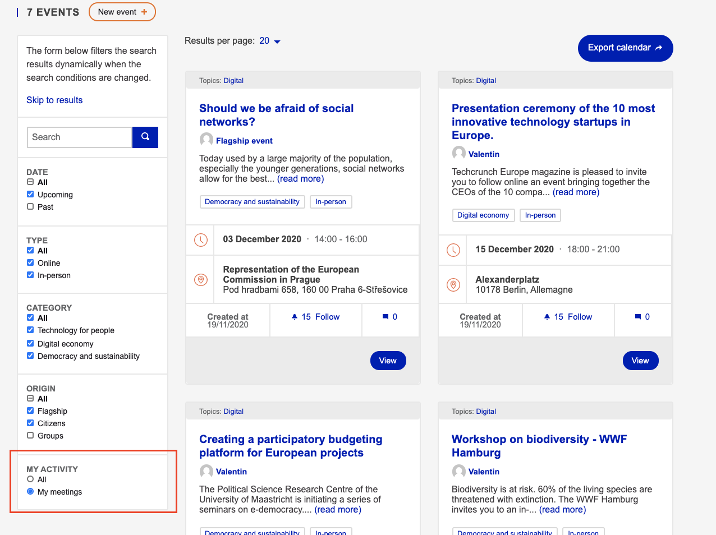Expand read more on social networks event
The height and width of the screenshot is (535, 716).
(300, 179)
